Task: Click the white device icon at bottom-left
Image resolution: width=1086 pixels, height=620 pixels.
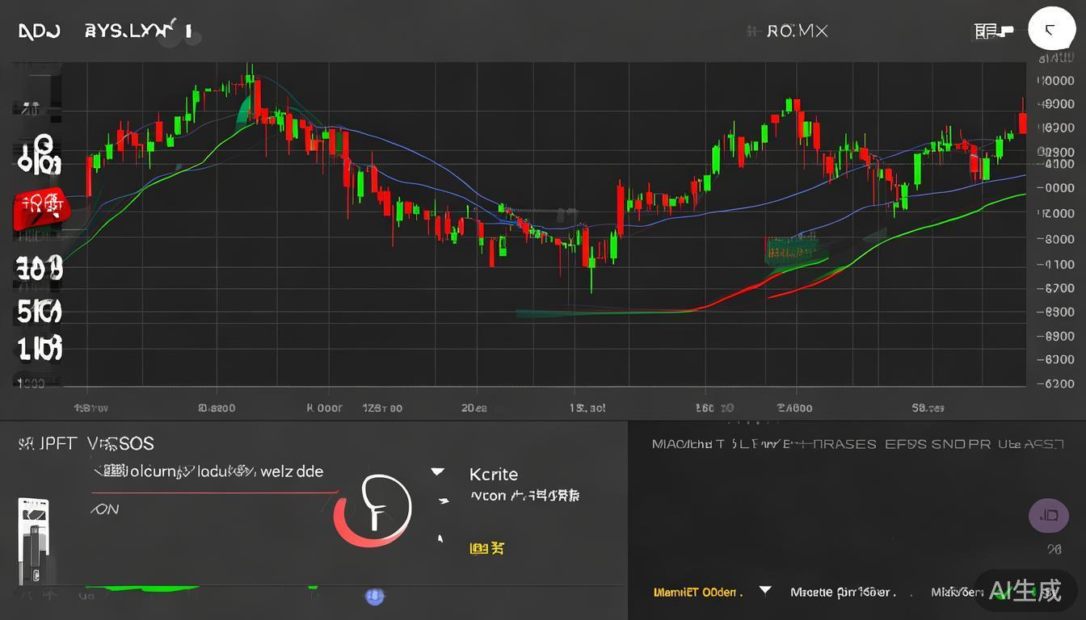Action: [33, 541]
